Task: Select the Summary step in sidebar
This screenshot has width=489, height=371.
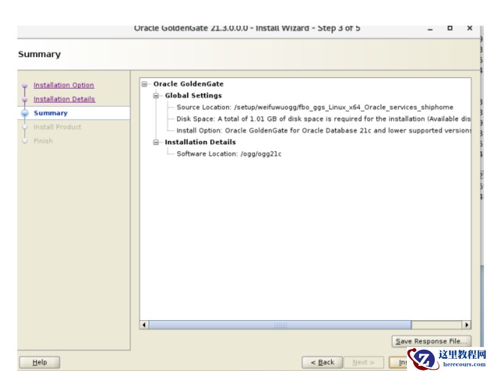Action: [50, 113]
